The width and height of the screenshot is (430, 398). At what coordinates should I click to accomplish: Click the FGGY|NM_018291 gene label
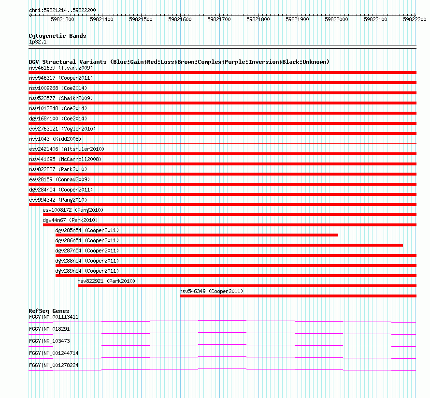(x=49, y=329)
